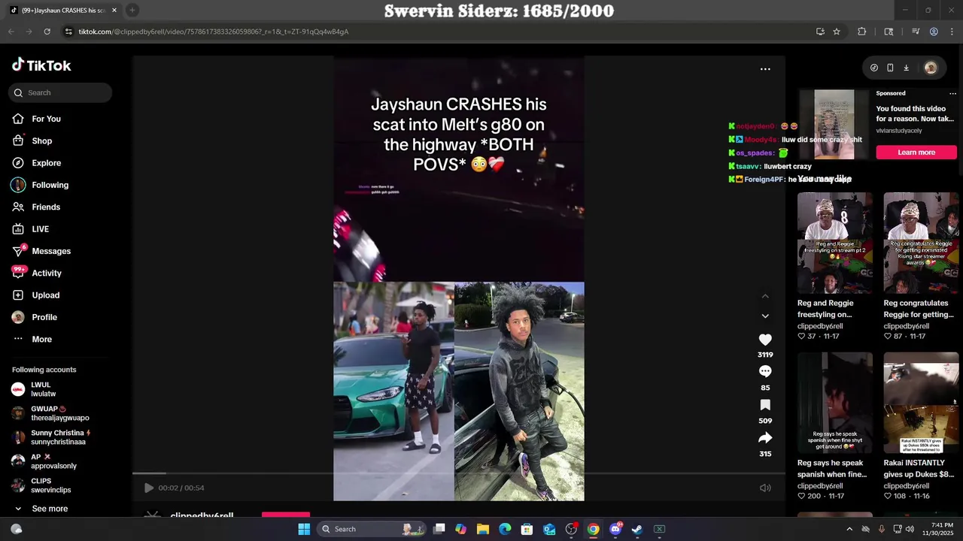
Task: Open File Explorer from taskbar
Action: tap(483, 529)
